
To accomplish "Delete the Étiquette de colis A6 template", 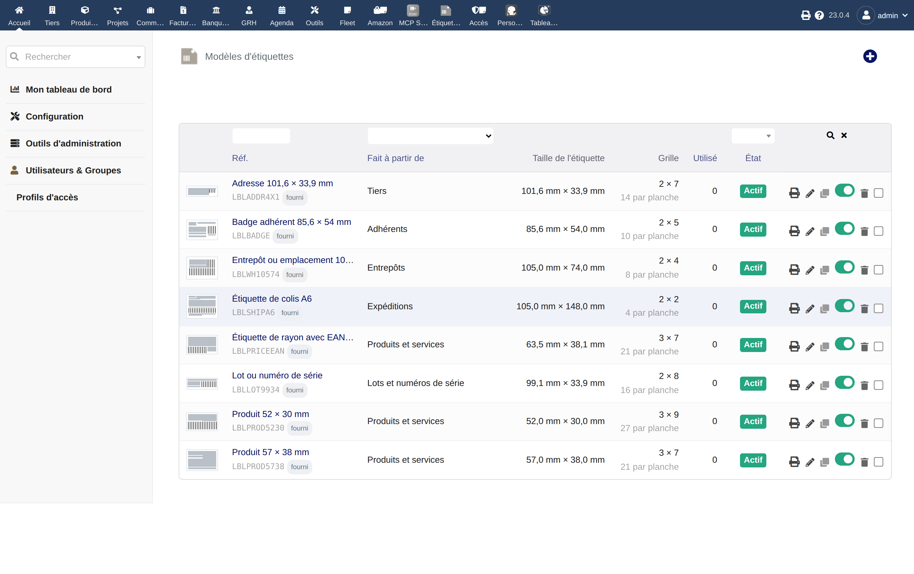I will point(864,309).
